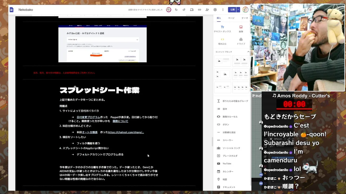The width and height of the screenshot is (346, 194).
Task: Open the device preview mode
Action: coord(192,10)
